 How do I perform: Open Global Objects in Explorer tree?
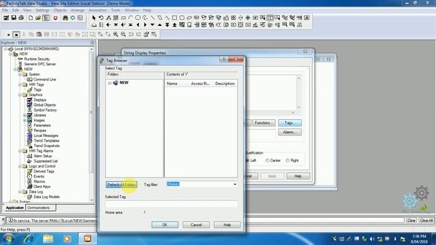(44, 105)
